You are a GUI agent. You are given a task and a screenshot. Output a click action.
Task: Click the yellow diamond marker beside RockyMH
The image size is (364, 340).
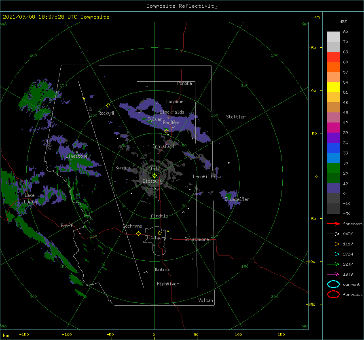tap(108, 106)
